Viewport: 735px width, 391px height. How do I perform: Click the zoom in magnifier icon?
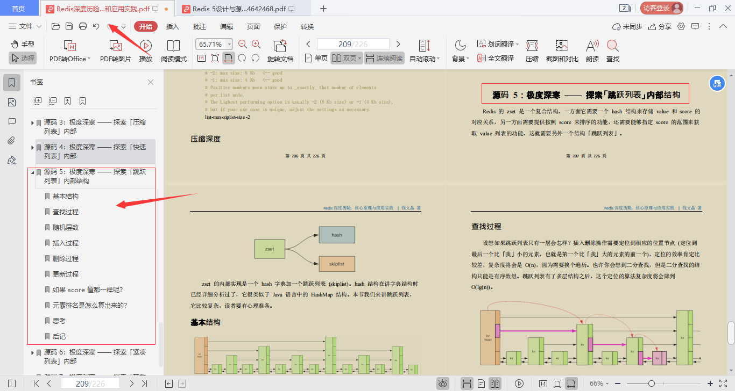(x=256, y=44)
